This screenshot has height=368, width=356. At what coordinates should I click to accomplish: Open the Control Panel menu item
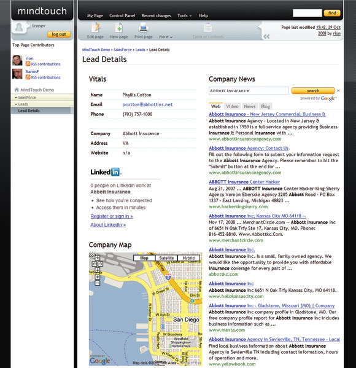pos(122,16)
